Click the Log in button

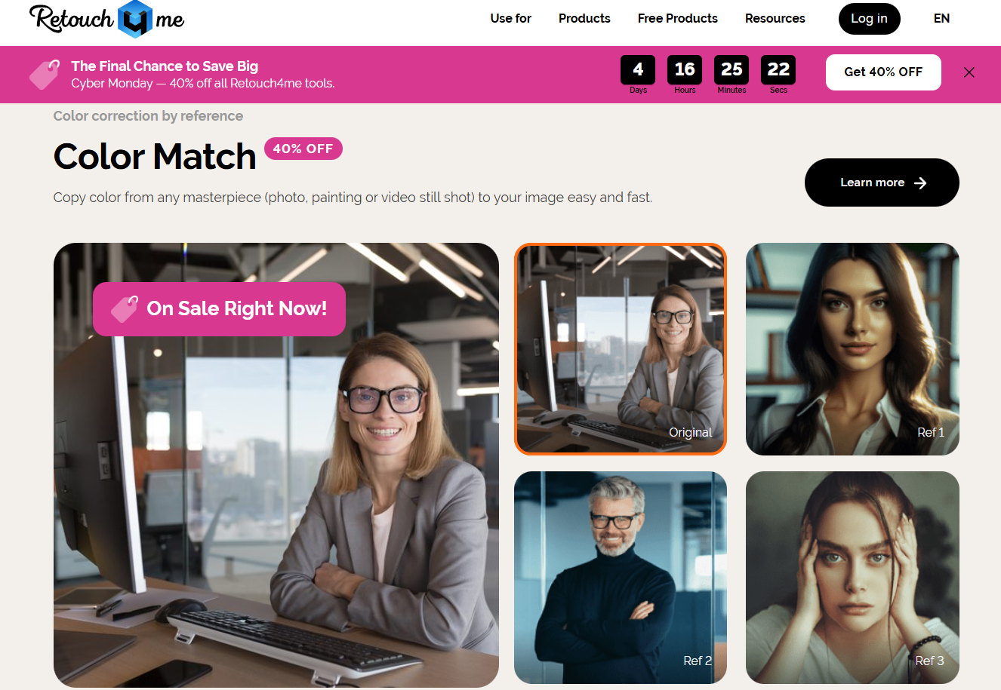870,19
